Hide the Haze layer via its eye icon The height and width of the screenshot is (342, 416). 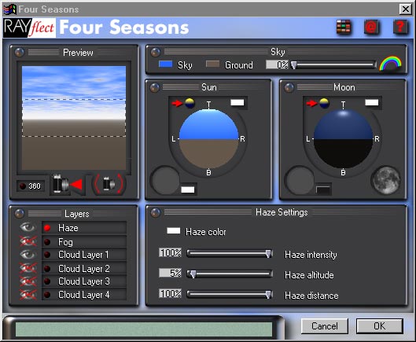[28, 227]
